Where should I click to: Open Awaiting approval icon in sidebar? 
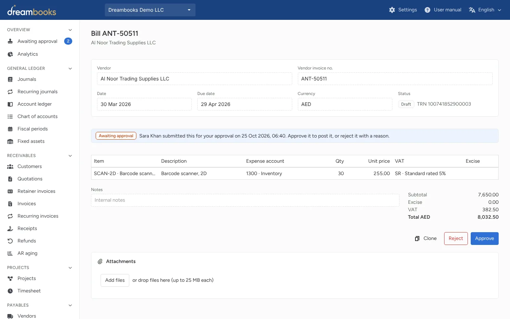tap(10, 41)
